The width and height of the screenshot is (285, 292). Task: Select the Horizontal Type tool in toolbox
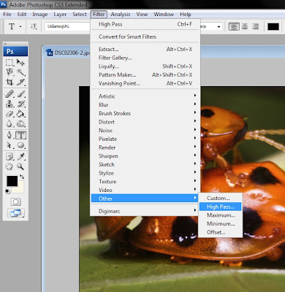(x=20, y=135)
